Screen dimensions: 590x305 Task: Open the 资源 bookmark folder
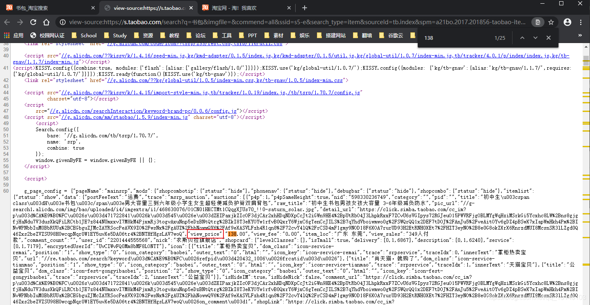coord(144,36)
